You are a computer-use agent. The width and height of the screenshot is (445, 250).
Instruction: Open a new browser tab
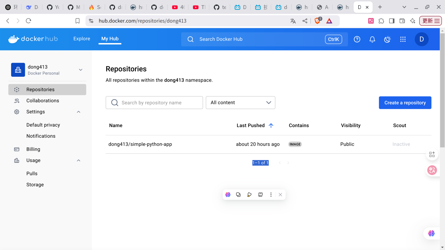point(380,7)
